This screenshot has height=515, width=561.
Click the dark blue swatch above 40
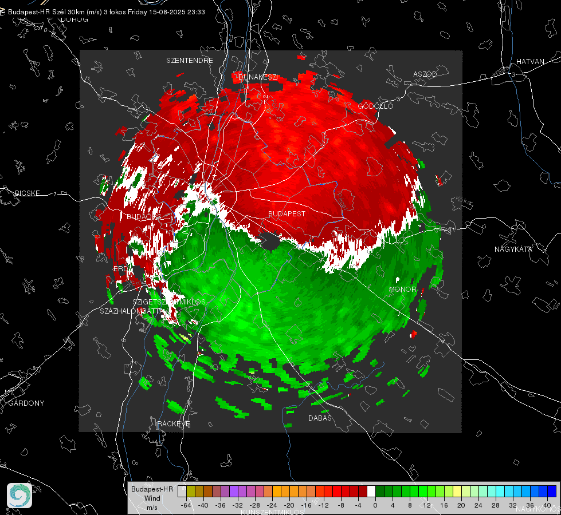coord(552,492)
